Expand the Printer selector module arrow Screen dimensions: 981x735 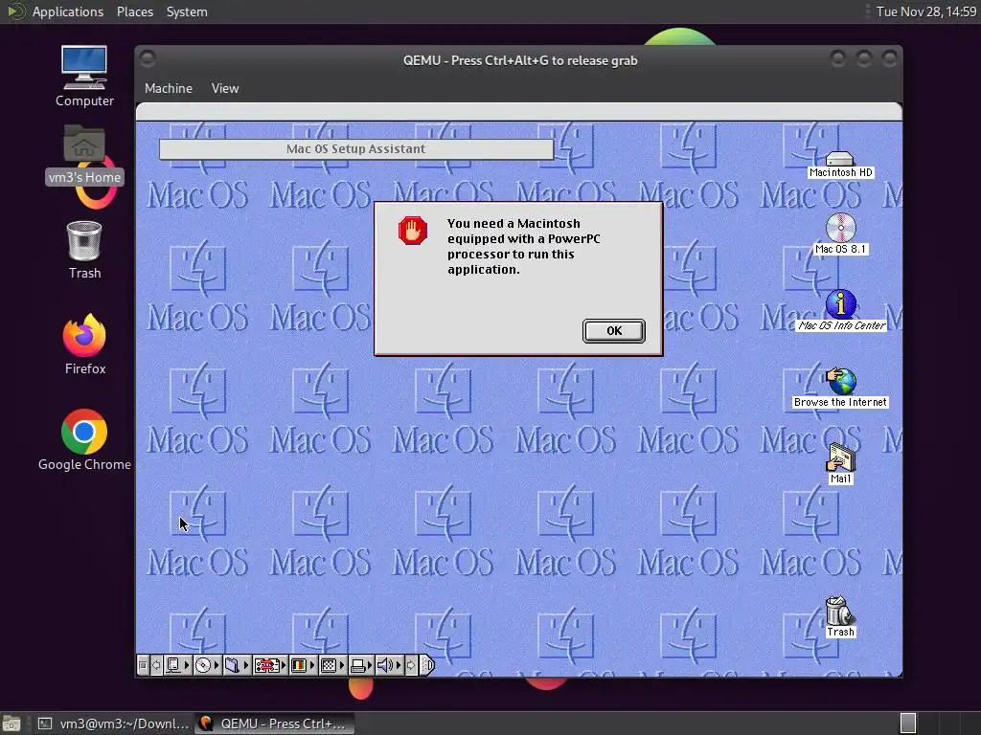click(370, 666)
